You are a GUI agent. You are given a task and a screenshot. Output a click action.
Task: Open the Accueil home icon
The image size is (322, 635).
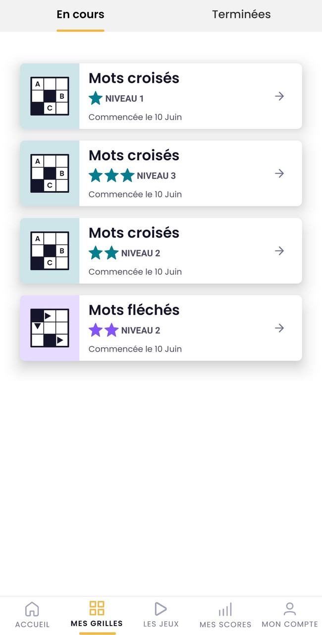[32, 609]
